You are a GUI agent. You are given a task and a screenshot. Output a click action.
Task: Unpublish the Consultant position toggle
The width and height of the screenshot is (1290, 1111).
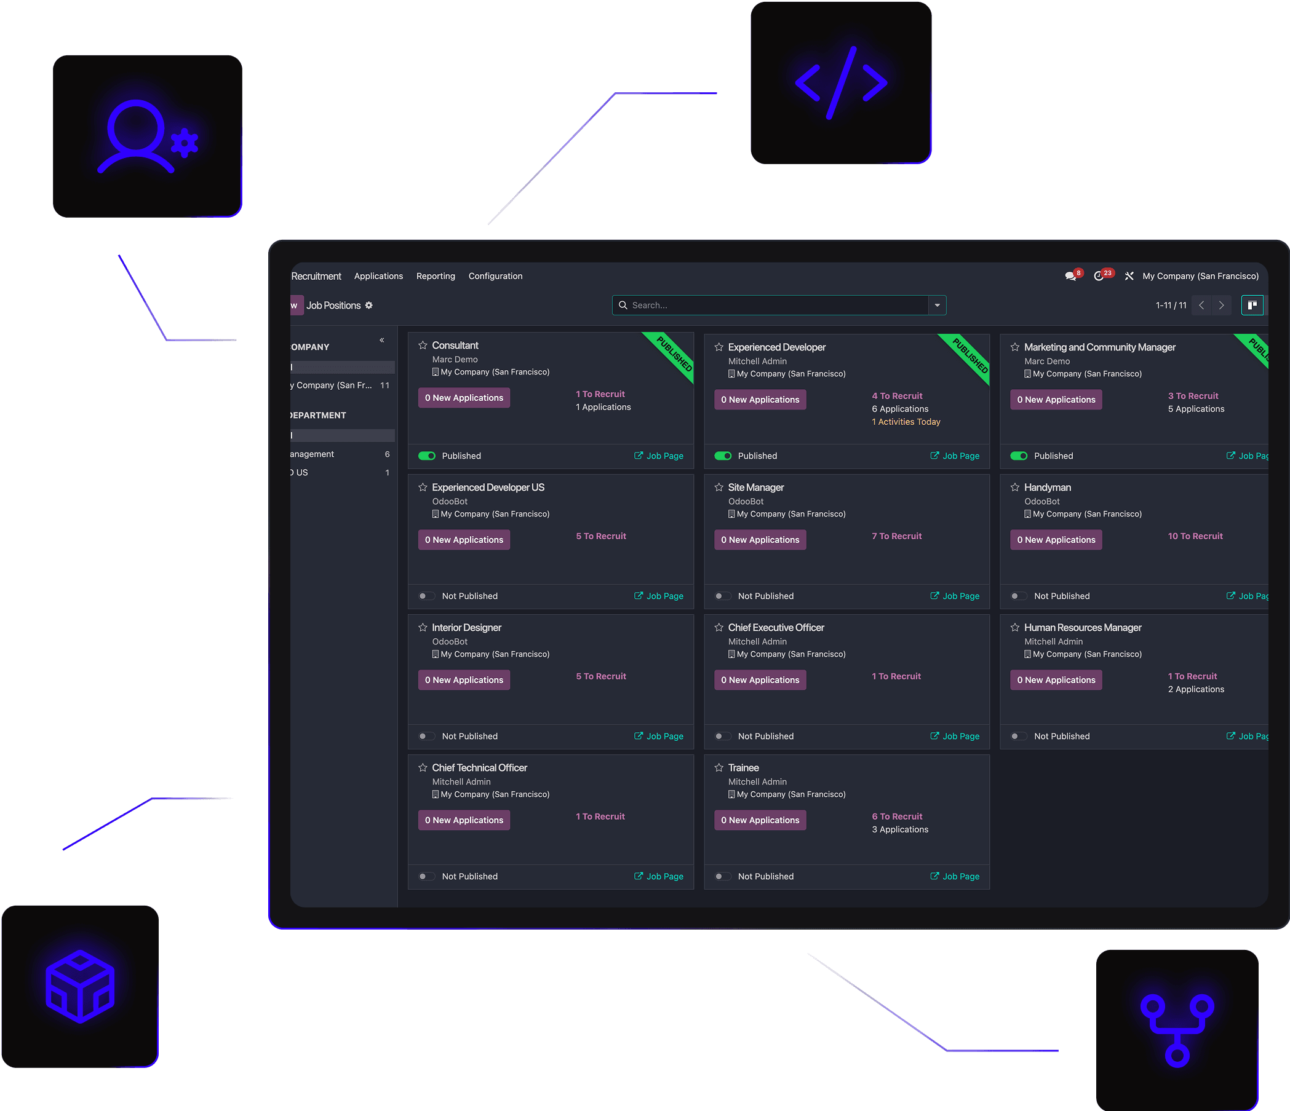point(427,456)
